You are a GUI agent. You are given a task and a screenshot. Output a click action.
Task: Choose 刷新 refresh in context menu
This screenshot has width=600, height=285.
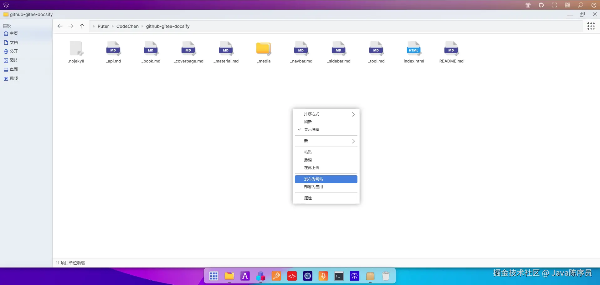[326, 122]
